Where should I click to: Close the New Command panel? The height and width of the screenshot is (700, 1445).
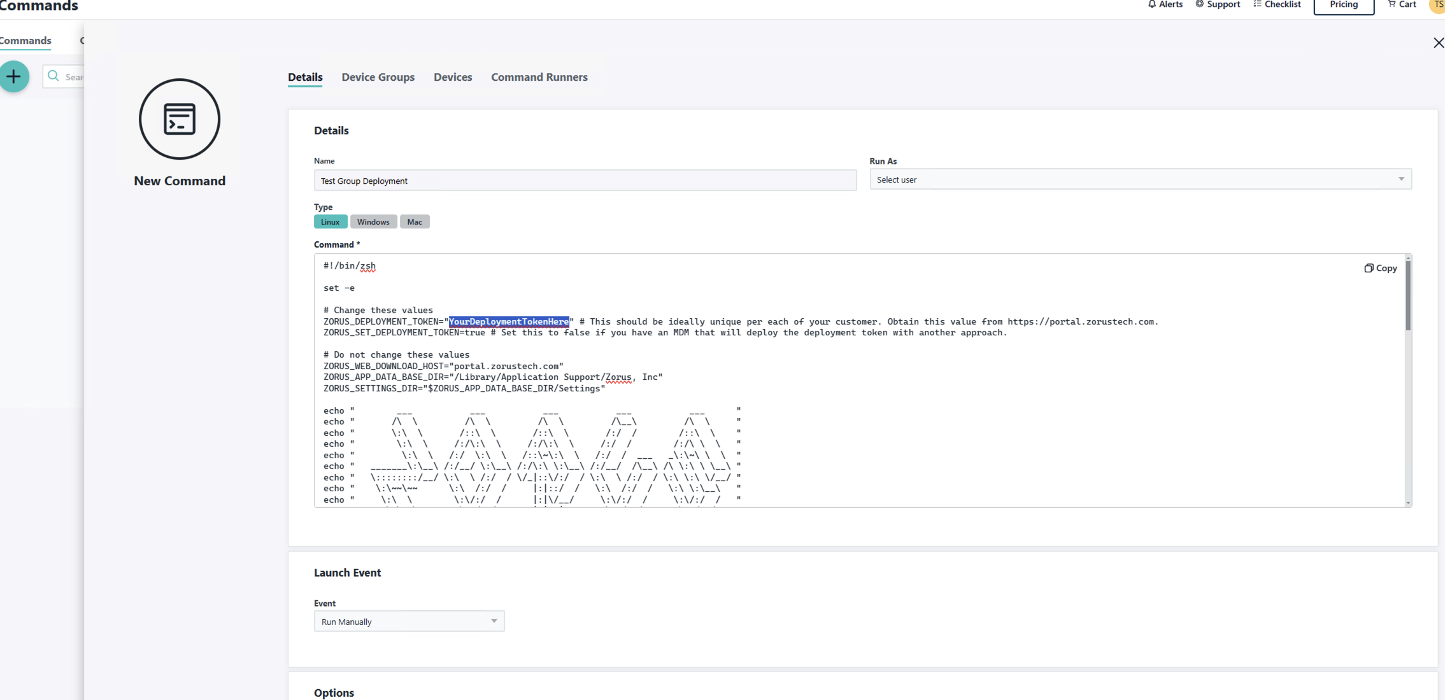coord(1438,43)
